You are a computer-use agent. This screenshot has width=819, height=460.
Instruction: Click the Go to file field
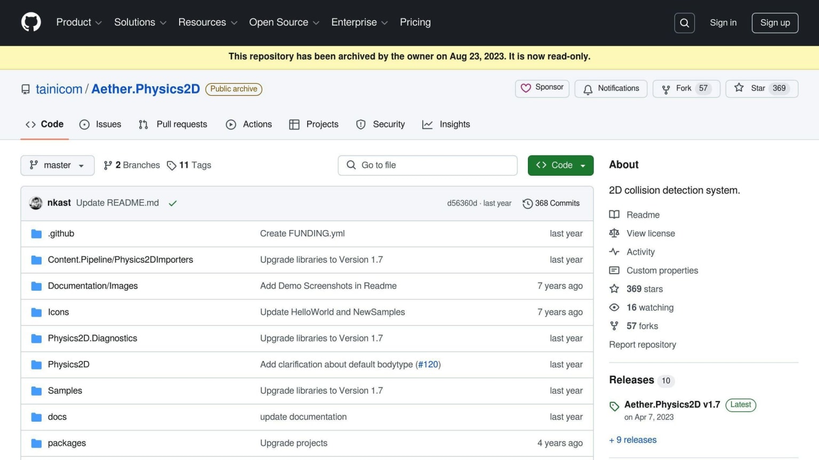click(x=428, y=166)
